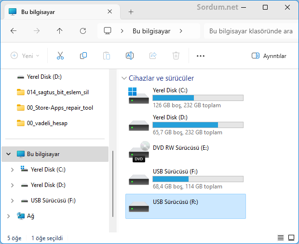Maximize the Explorer window
The image size is (299, 244).
pyautogui.click(x=265, y=7)
